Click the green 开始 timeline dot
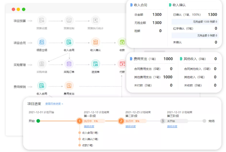Image resolution: width=226 pixels, height=152 pixels. 38,121
